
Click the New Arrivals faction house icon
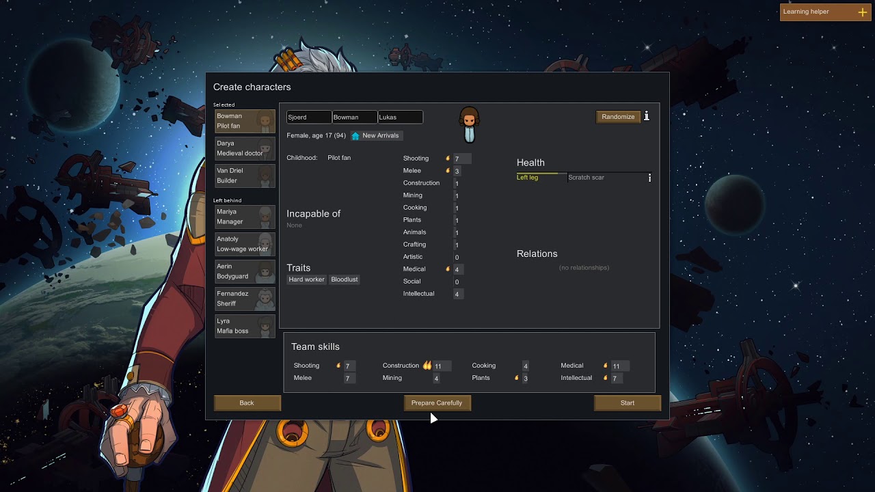(x=355, y=136)
